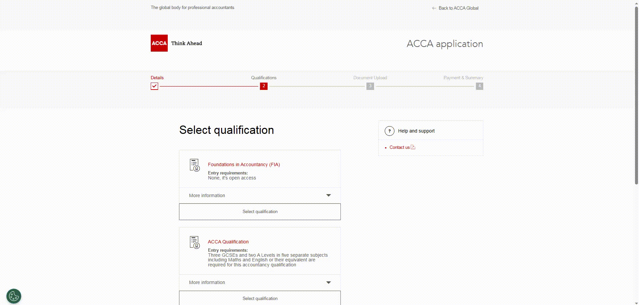Screen dimensions: 639x305
Task: Open the Details step label
Action: tap(157, 78)
